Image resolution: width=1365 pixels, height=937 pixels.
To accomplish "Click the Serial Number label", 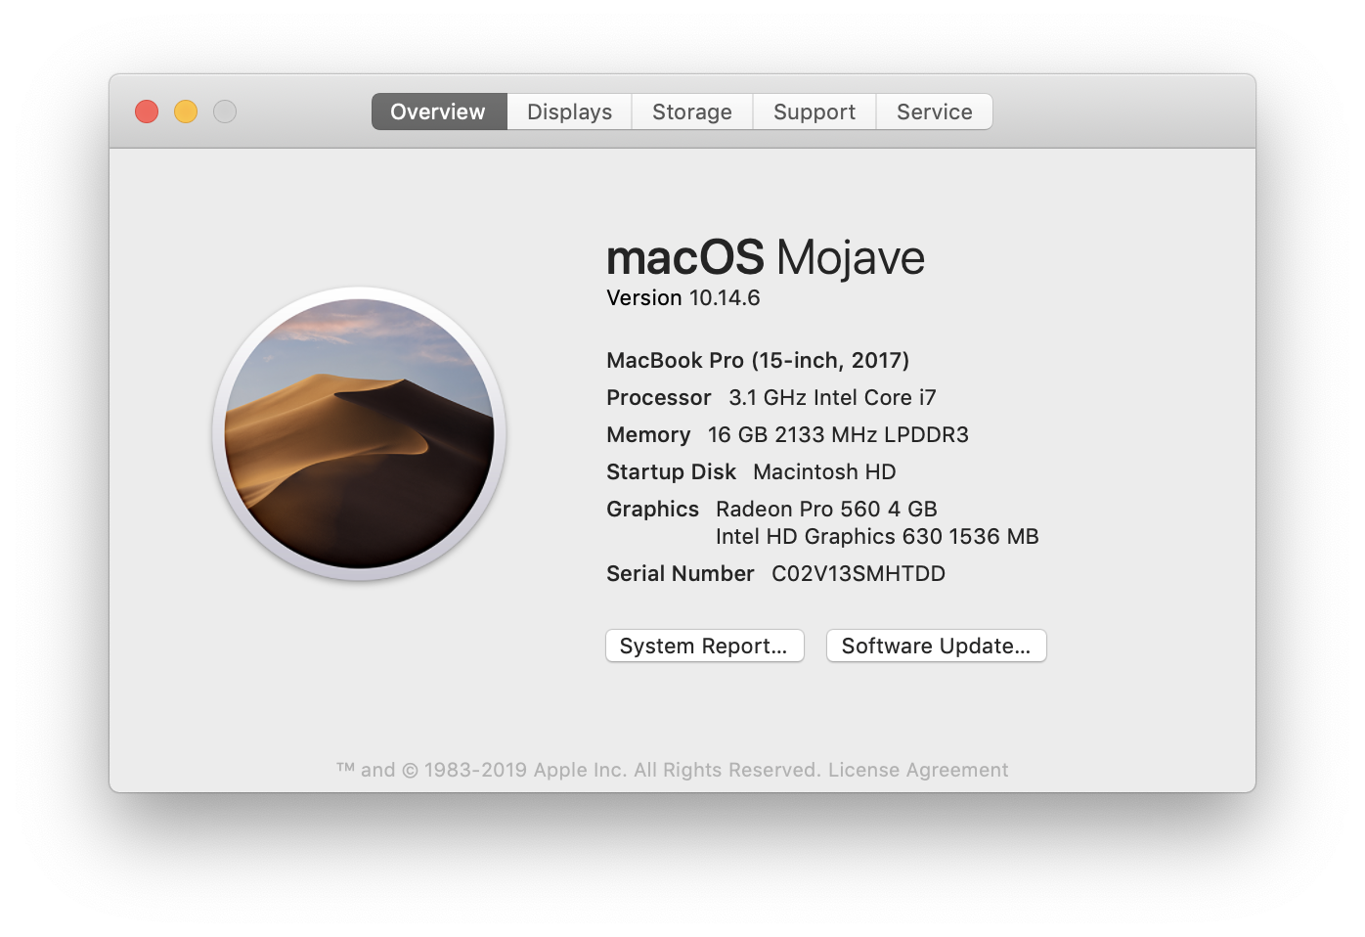I will (x=680, y=574).
